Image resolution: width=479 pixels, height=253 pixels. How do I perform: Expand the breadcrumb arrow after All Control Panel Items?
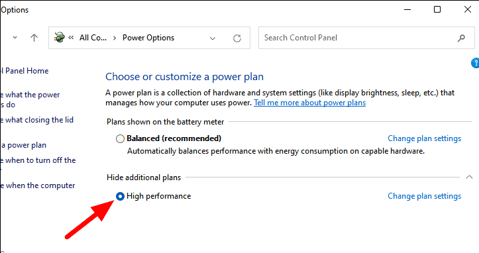115,38
